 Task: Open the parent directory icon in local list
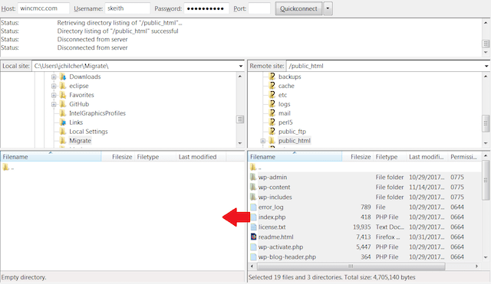pos(6,167)
